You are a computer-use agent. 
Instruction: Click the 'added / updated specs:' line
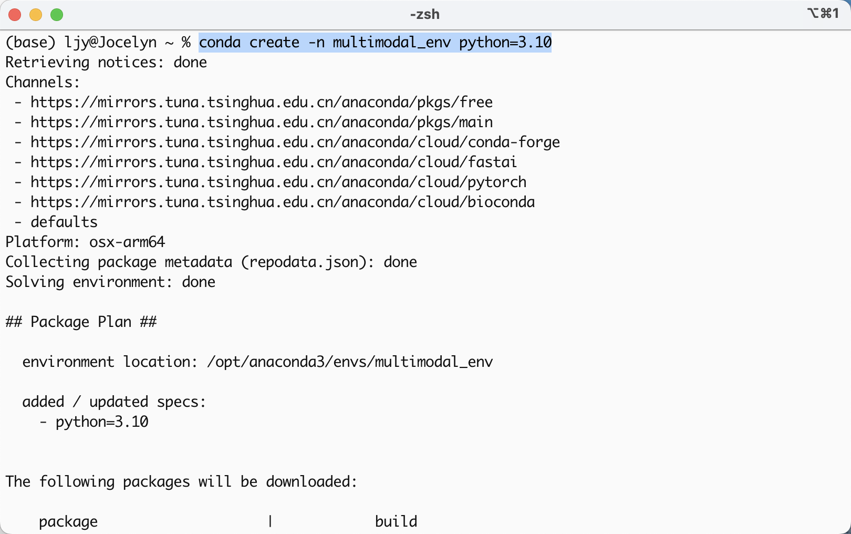click(114, 402)
